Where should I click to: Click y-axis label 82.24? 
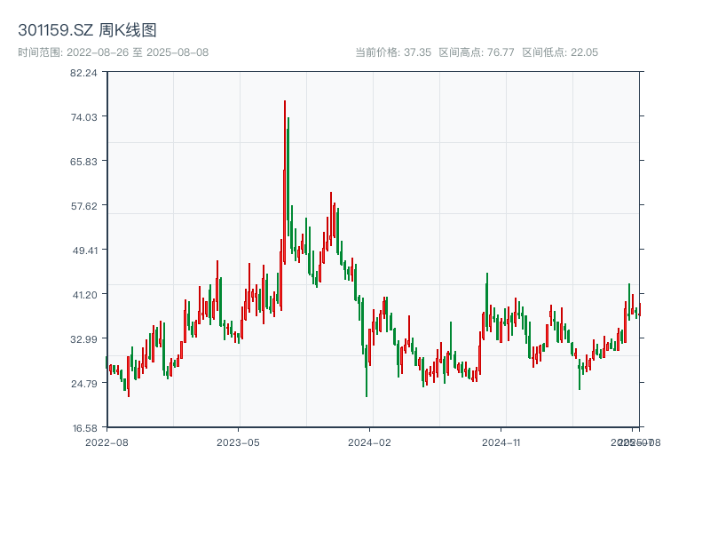point(83,73)
